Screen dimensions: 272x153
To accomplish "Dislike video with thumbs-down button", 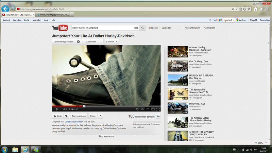I will coord(67,116).
